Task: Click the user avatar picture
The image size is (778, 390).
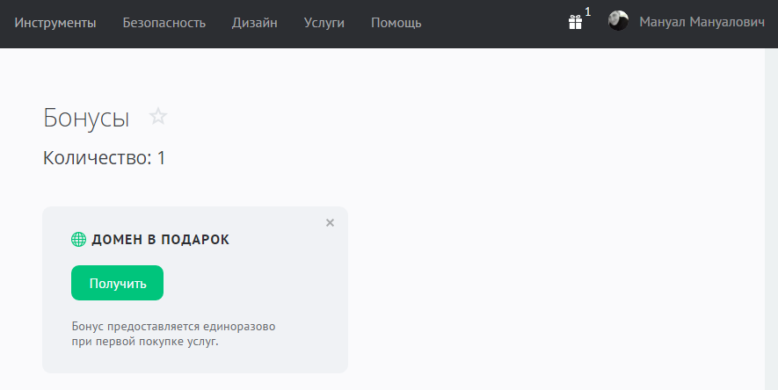Action: [x=619, y=21]
